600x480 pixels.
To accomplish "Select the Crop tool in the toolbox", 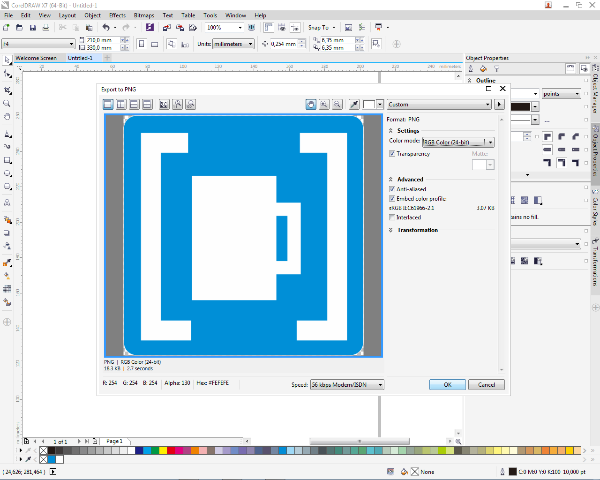I will pyautogui.click(x=7, y=90).
